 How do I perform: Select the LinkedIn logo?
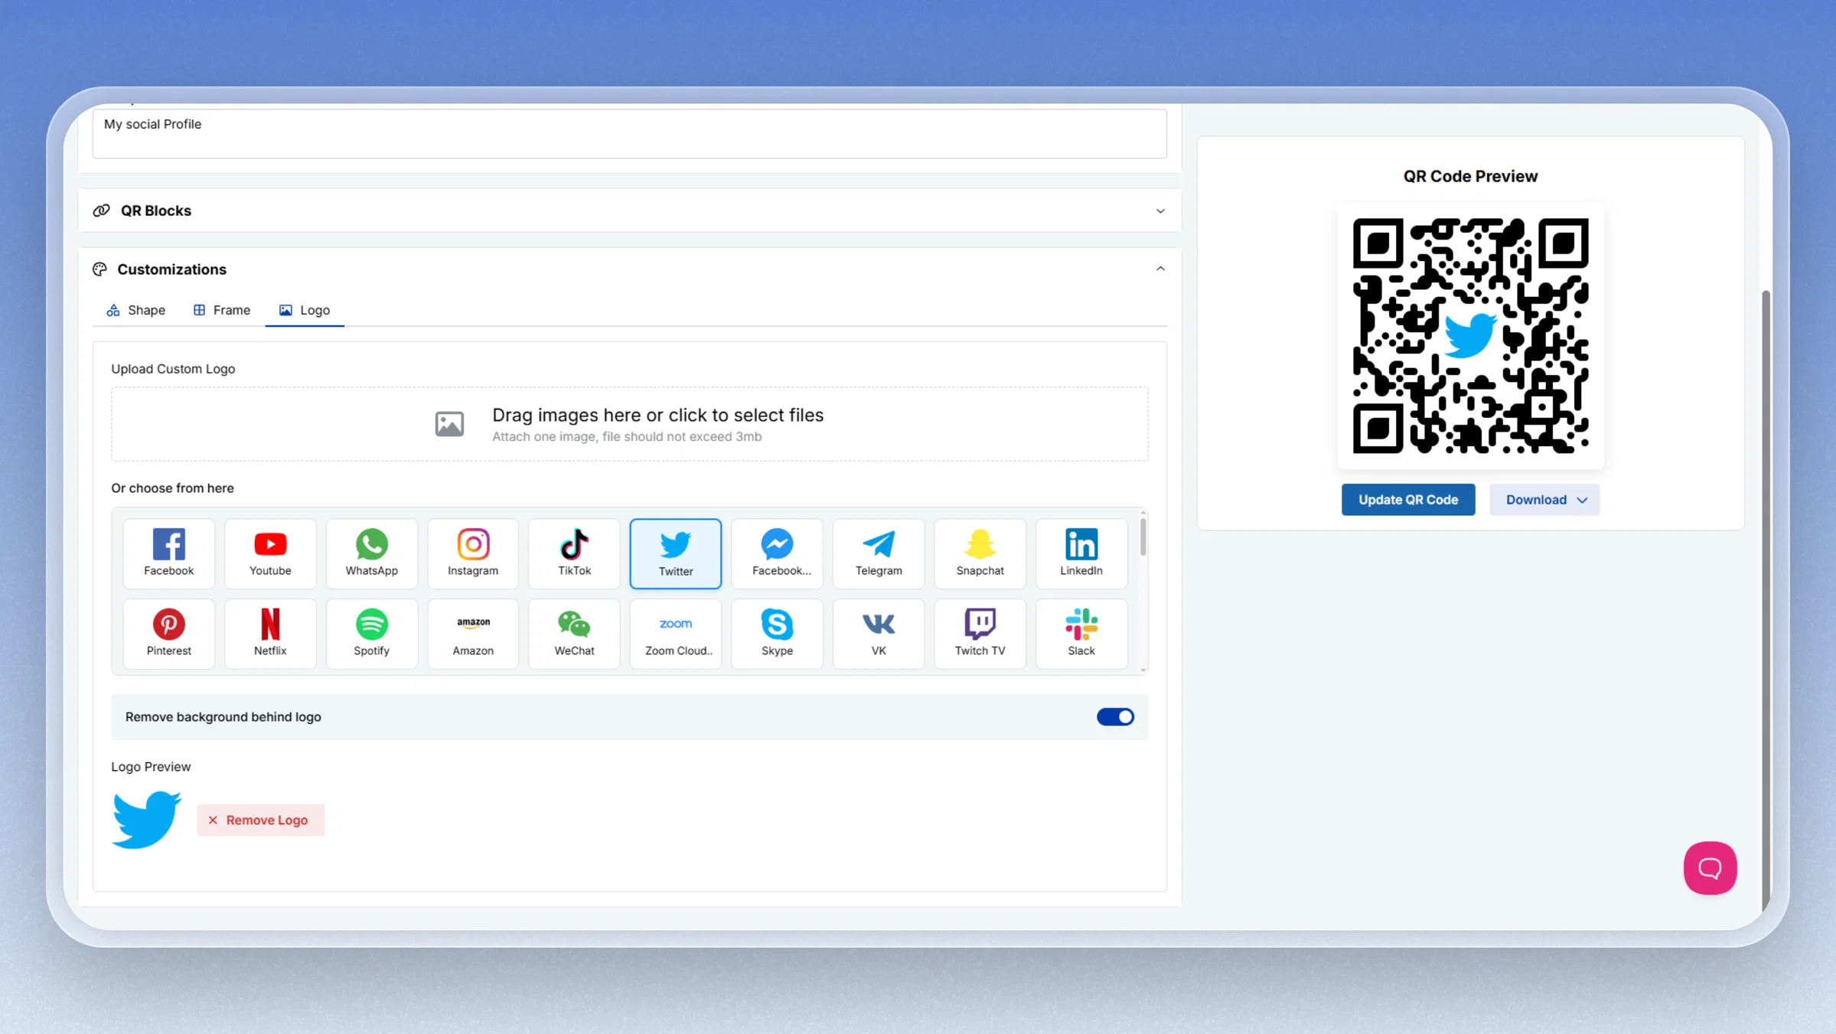pyautogui.click(x=1081, y=553)
